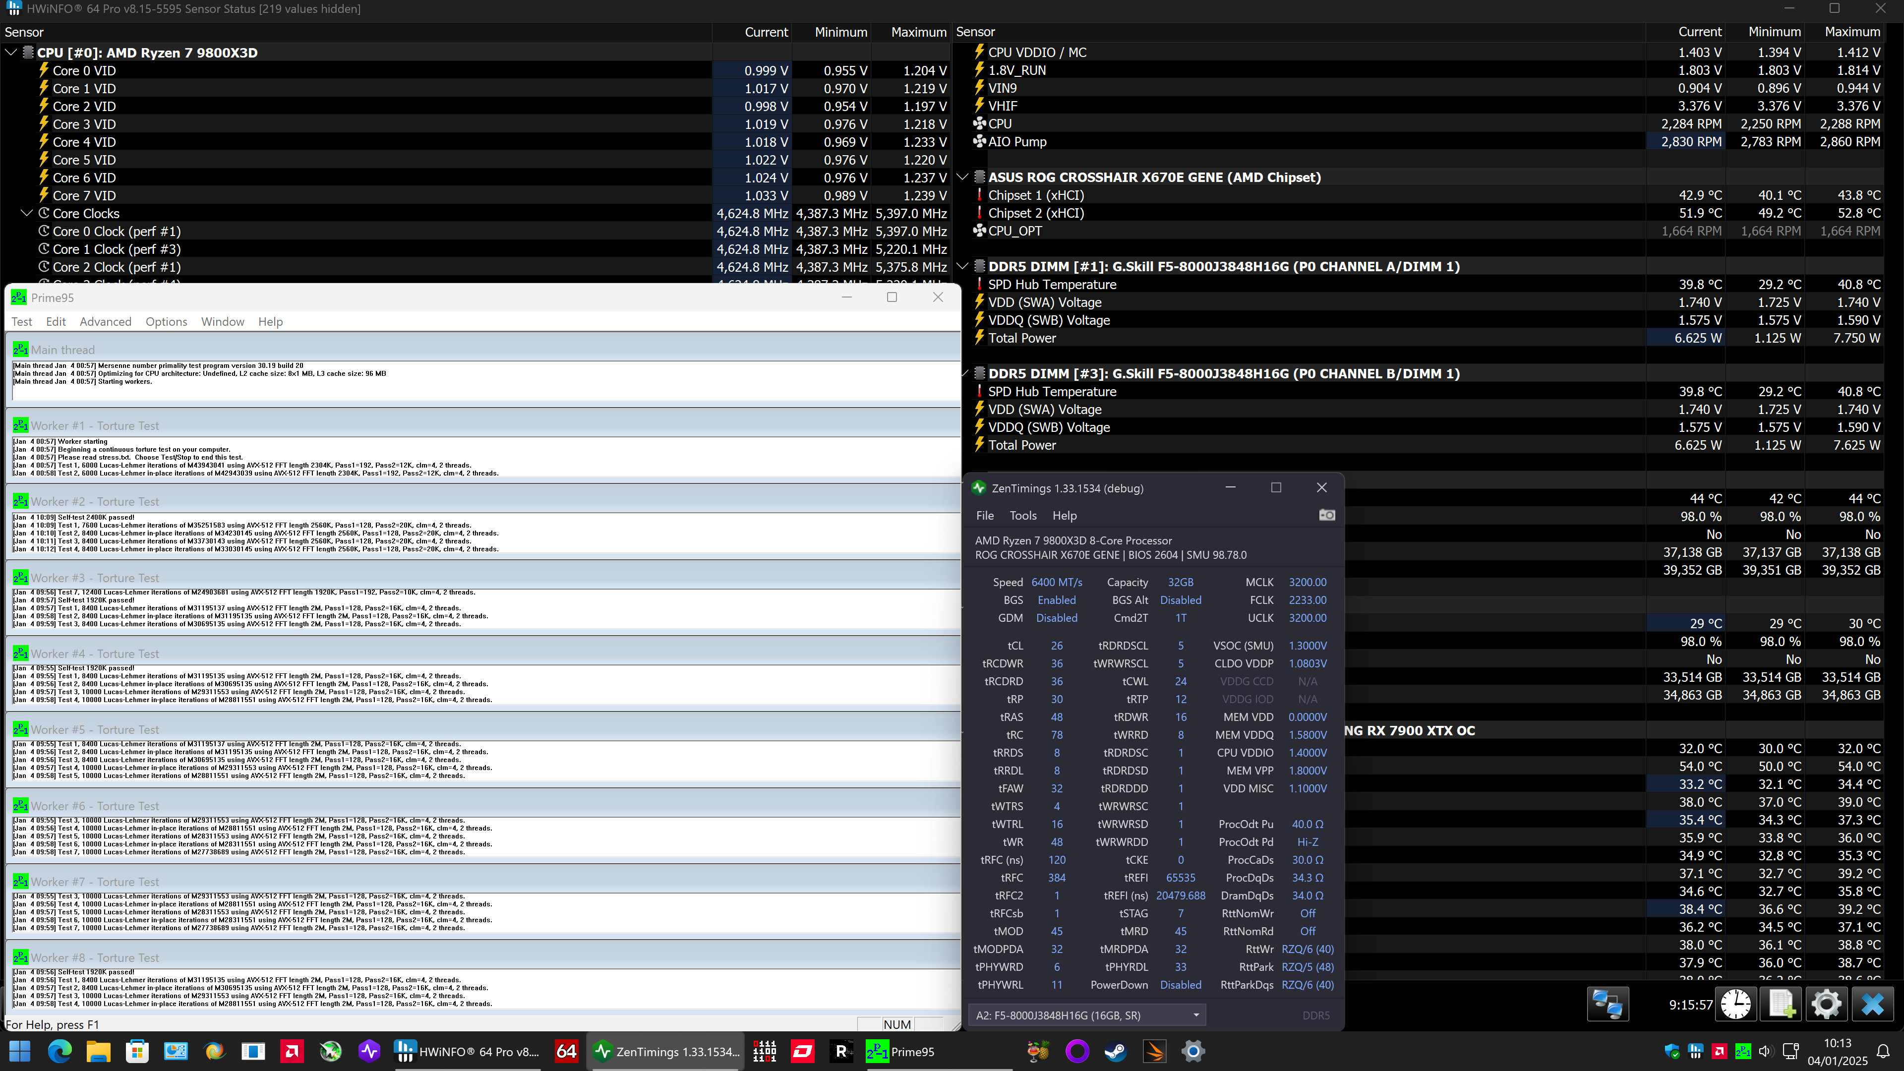This screenshot has height=1071, width=1904.
Task: Click the Prime95 green system tray icon
Action: click(x=1743, y=1051)
